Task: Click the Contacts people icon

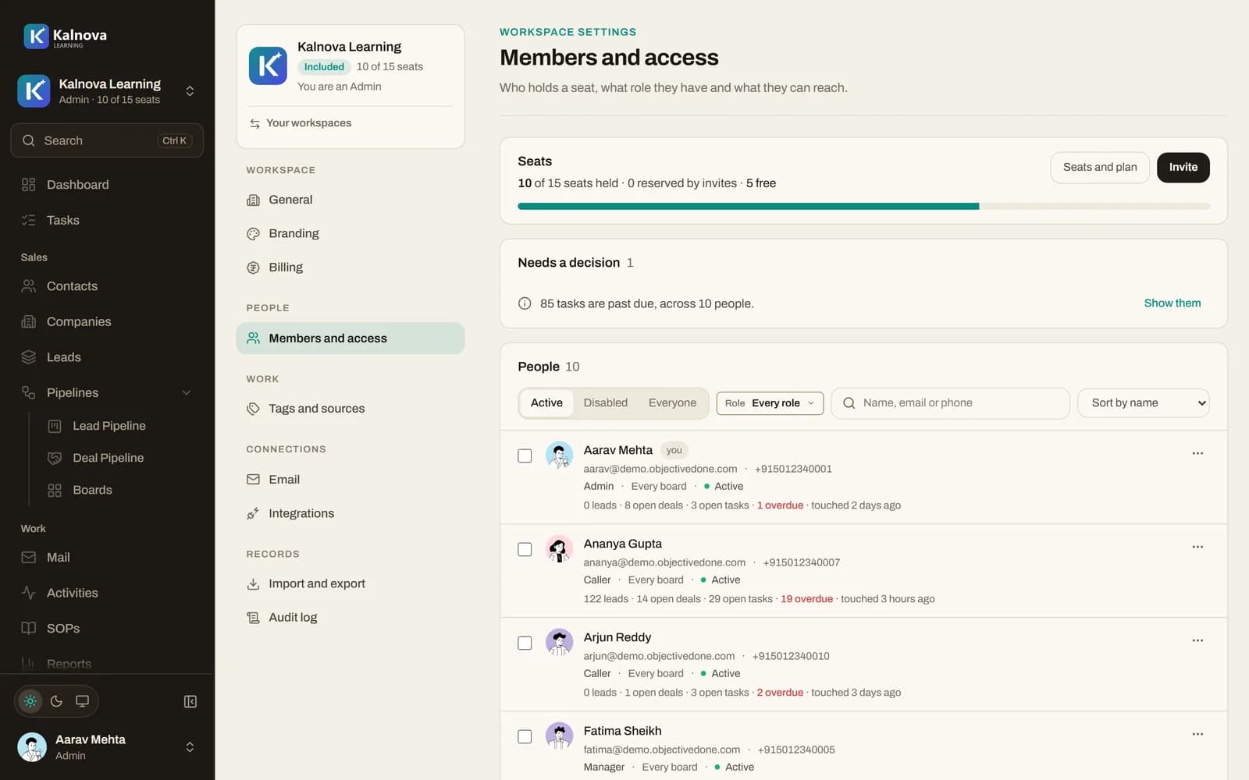Action: [x=29, y=286]
